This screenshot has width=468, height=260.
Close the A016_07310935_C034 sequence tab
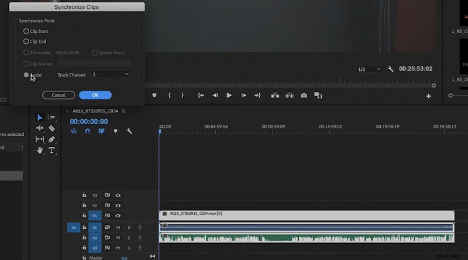point(67,111)
